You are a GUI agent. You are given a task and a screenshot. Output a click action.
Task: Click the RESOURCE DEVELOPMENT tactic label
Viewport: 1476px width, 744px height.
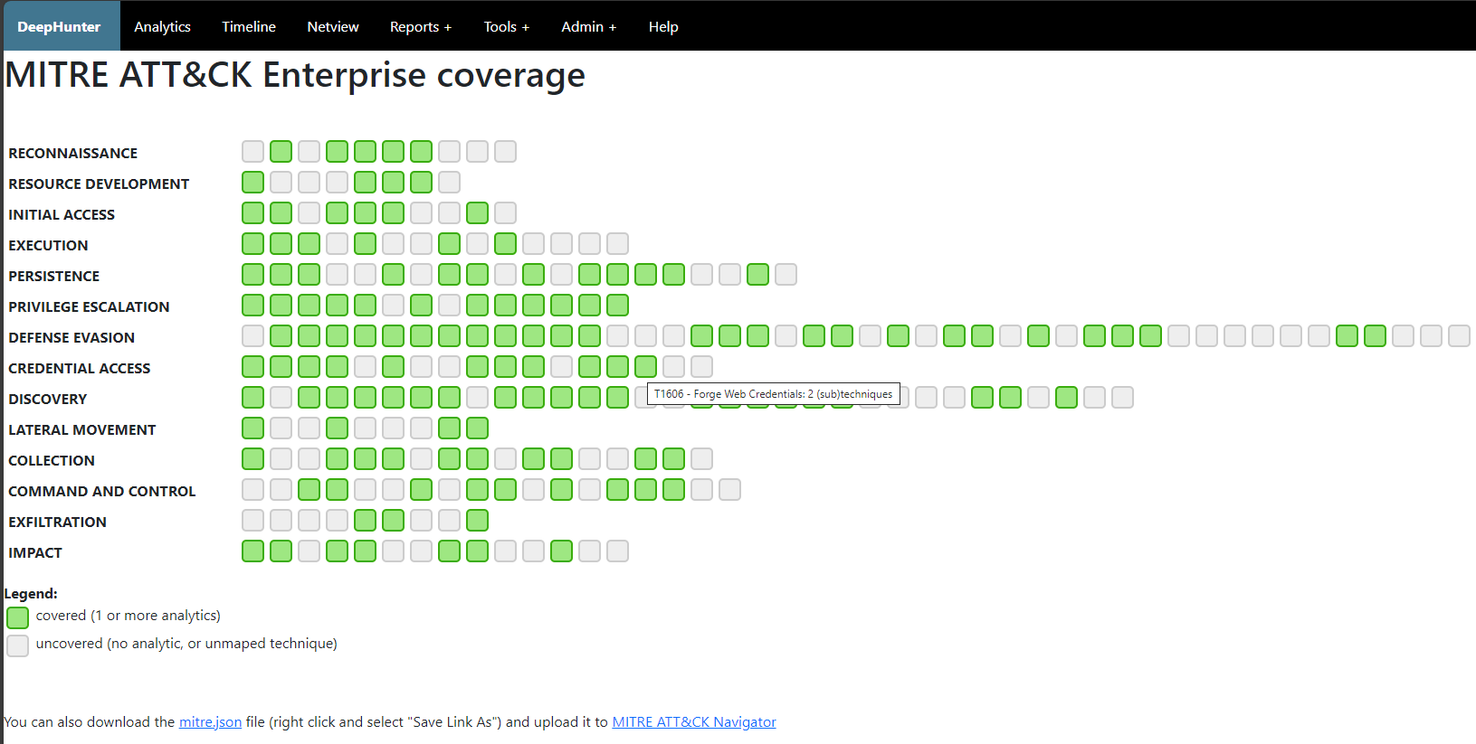(99, 184)
